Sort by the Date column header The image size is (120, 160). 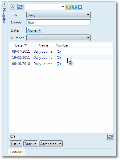tap(21, 45)
